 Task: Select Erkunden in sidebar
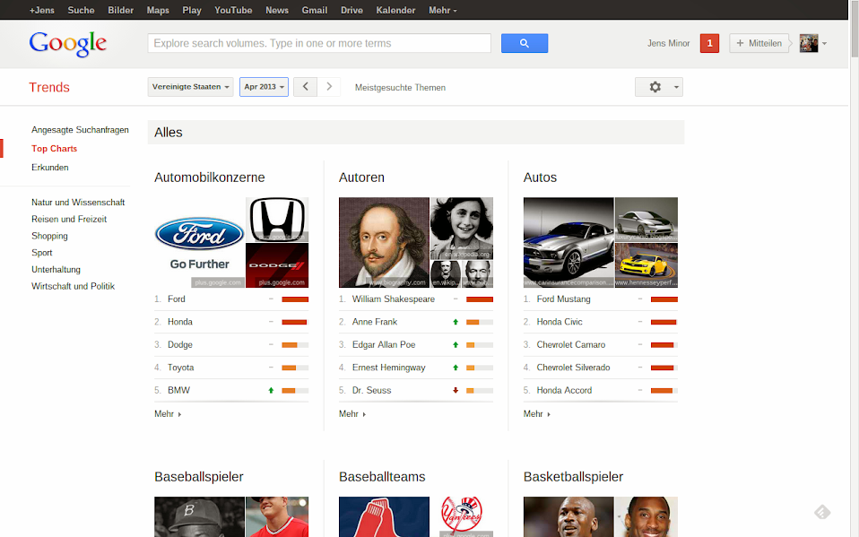point(50,167)
